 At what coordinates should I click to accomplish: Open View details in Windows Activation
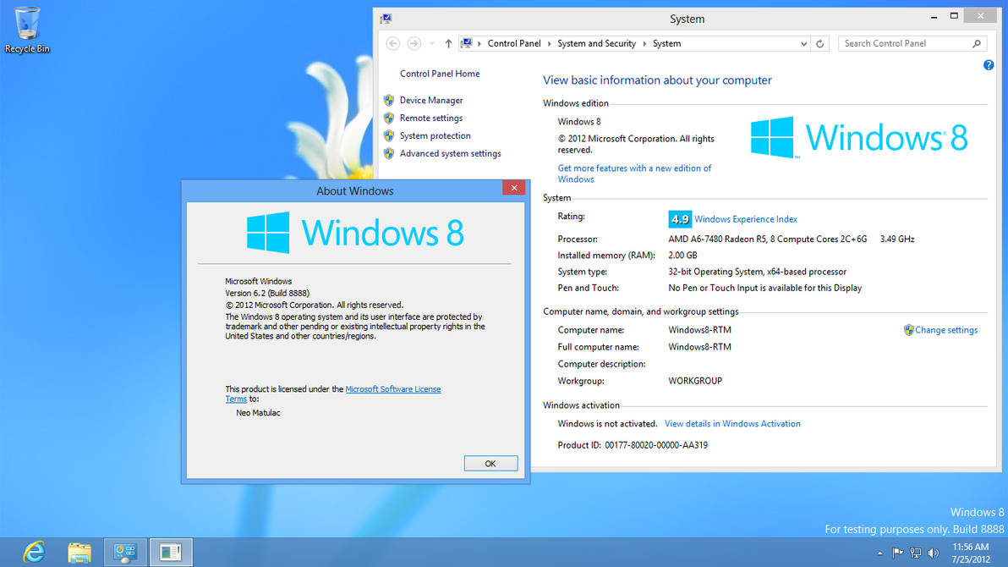pyautogui.click(x=732, y=423)
